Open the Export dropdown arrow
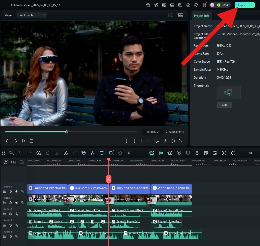This screenshot has width=260, height=246. pyautogui.click(x=251, y=5)
